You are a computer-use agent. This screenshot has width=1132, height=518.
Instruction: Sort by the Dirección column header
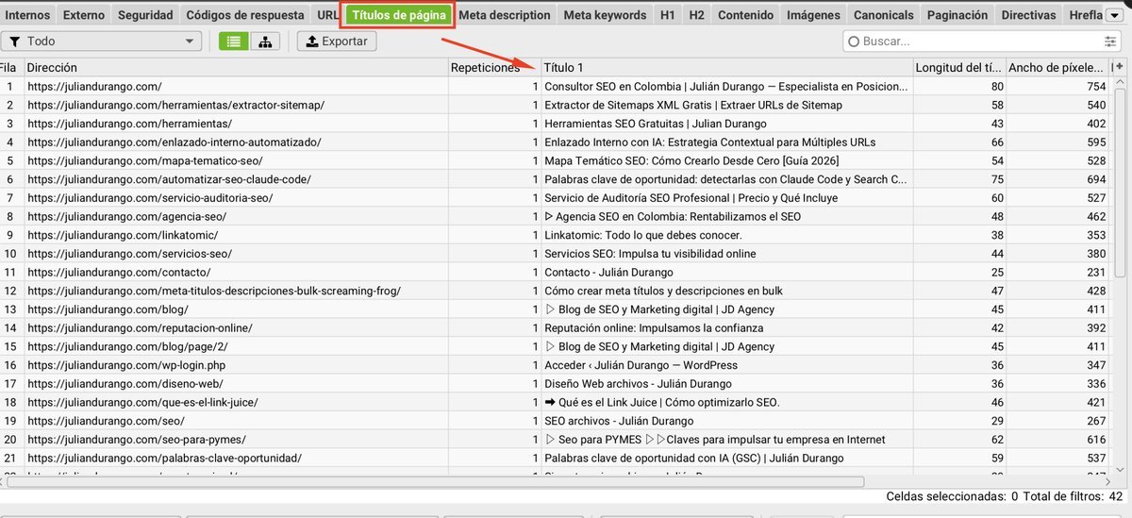pyautogui.click(x=236, y=68)
